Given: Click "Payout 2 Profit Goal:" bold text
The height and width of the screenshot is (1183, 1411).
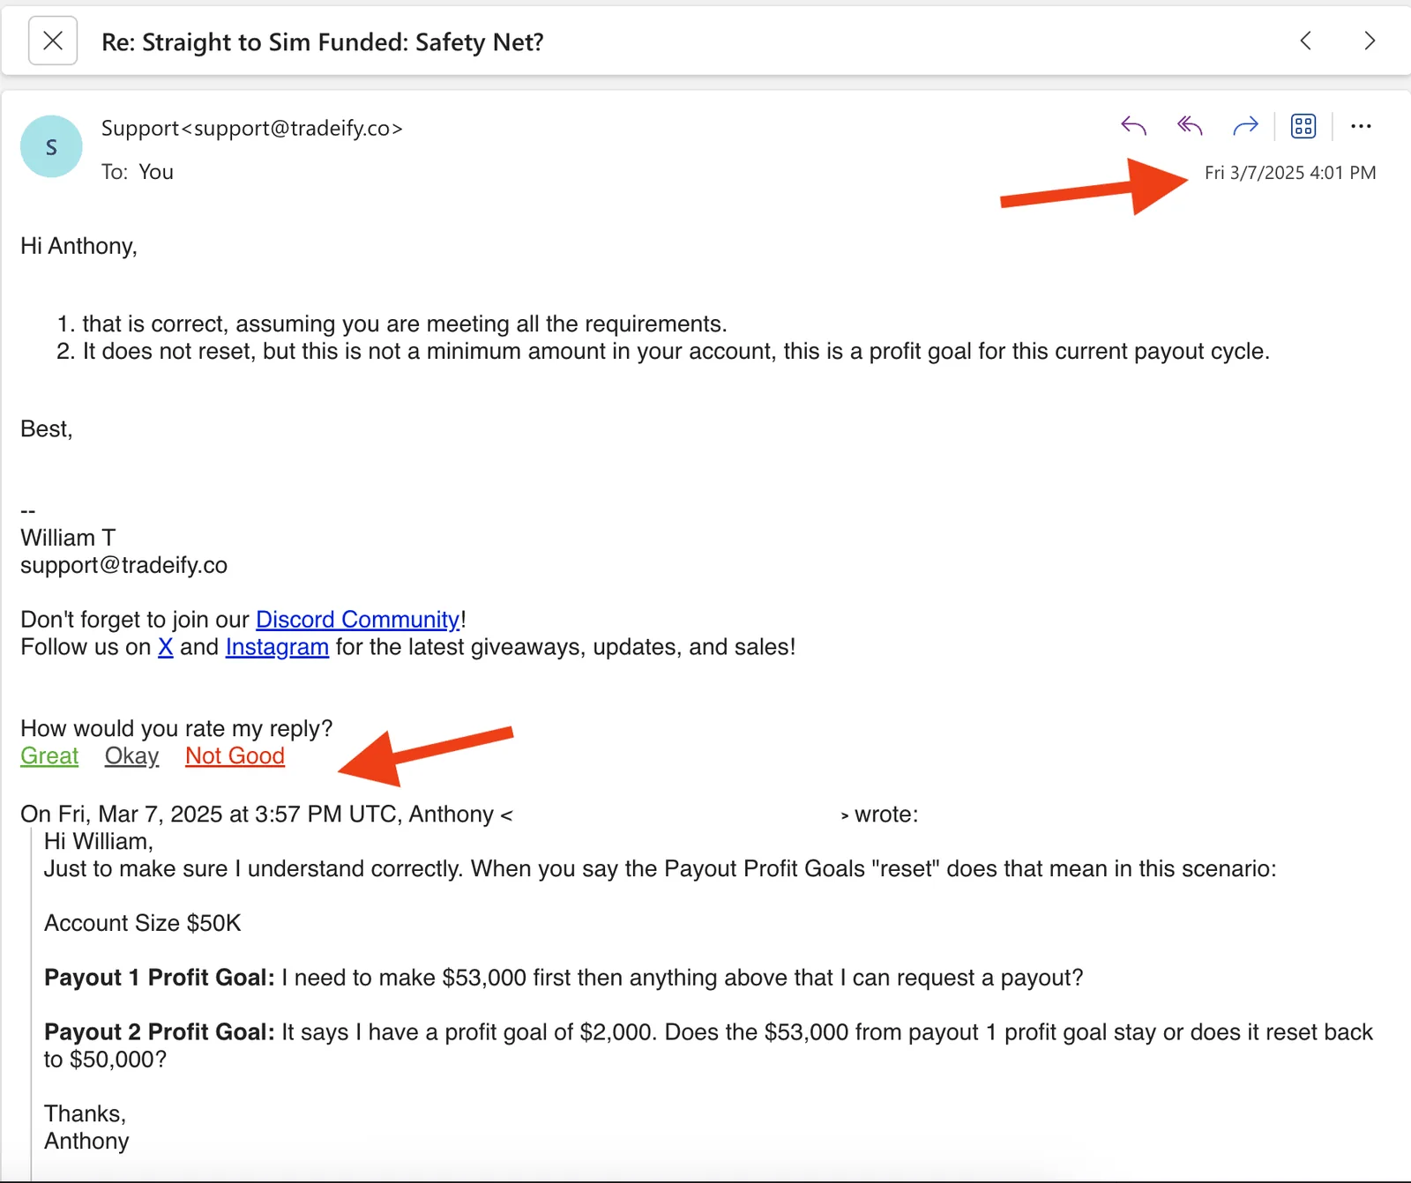Looking at the screenshot, I should 160,1032.
